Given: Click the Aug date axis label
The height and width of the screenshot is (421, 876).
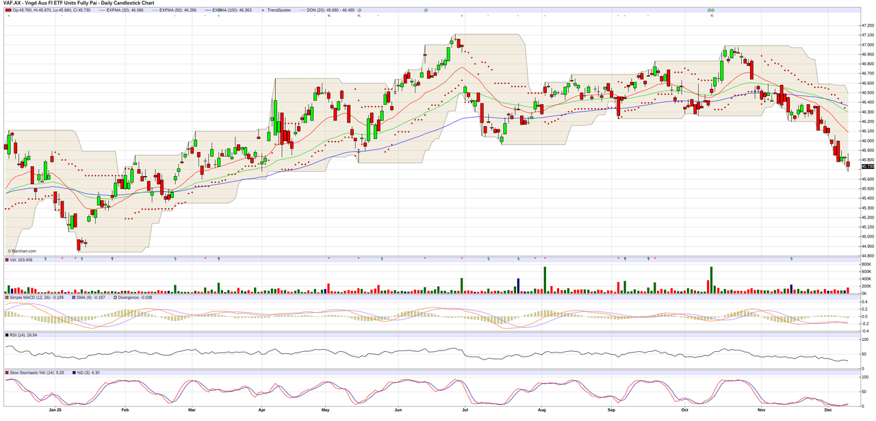Looking at the screenshot, I should [541, 410].
